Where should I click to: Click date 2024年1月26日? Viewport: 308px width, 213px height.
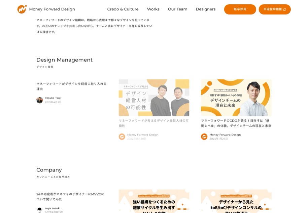coord(218,139)
